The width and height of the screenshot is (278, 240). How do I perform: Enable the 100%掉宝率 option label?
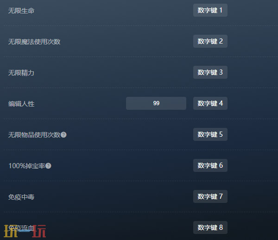tap(27, 166)
